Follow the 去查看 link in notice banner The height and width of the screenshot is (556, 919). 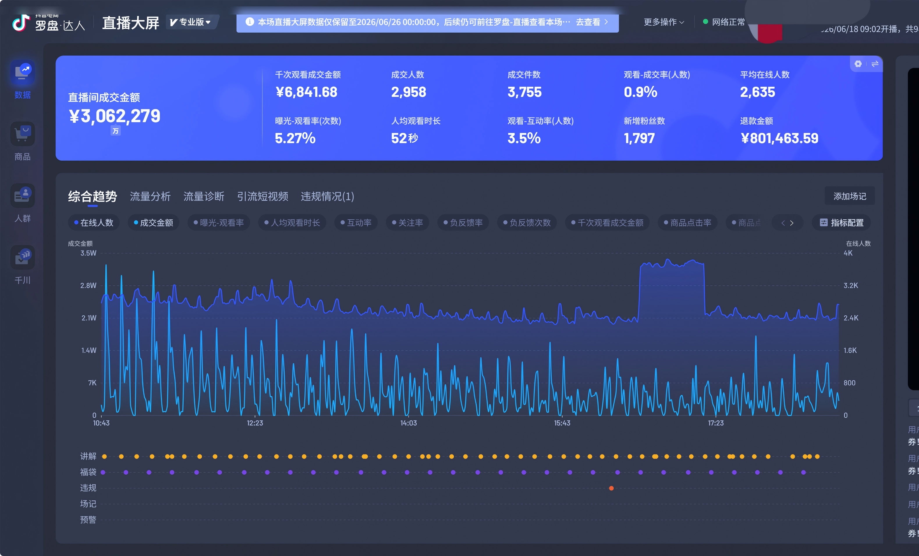click(592, 22)
